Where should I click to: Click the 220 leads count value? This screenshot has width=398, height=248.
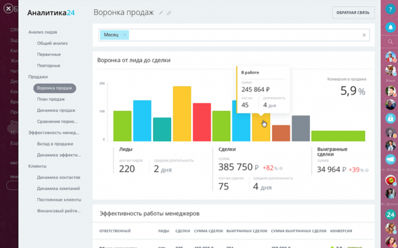[127, 169]
